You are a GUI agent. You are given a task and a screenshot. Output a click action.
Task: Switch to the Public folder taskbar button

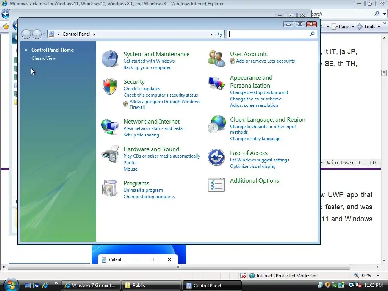coord(151,285)
